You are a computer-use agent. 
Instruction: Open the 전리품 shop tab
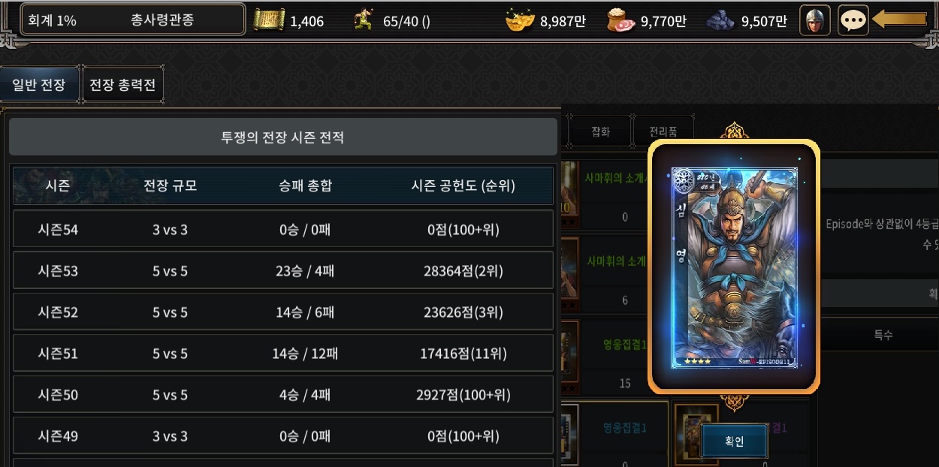662,131
